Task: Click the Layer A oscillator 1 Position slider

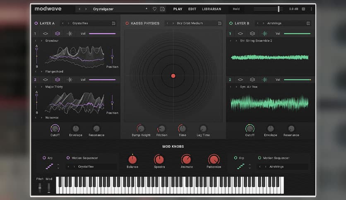Action: click(x=112, y=57)
